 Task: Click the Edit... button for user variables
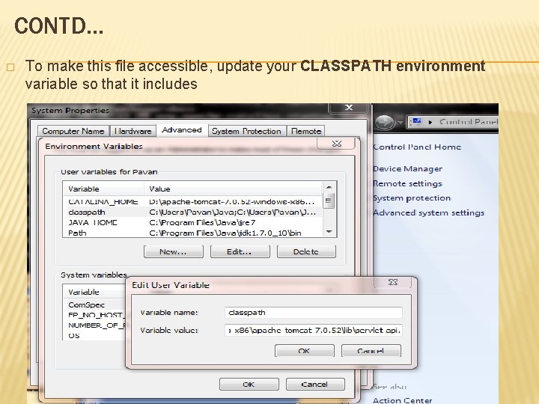pyautogui.click(x=240, y=252)
